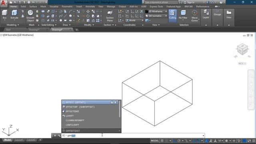Select the Extrude tool
The height and width of the screenshot is (144, 256).
click(14, 15)
